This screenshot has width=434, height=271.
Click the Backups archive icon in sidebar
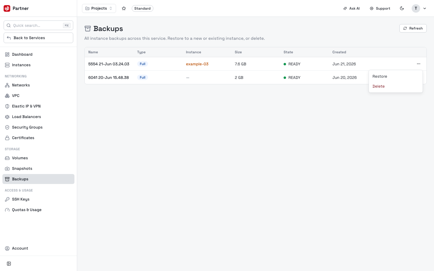[7, 179]
